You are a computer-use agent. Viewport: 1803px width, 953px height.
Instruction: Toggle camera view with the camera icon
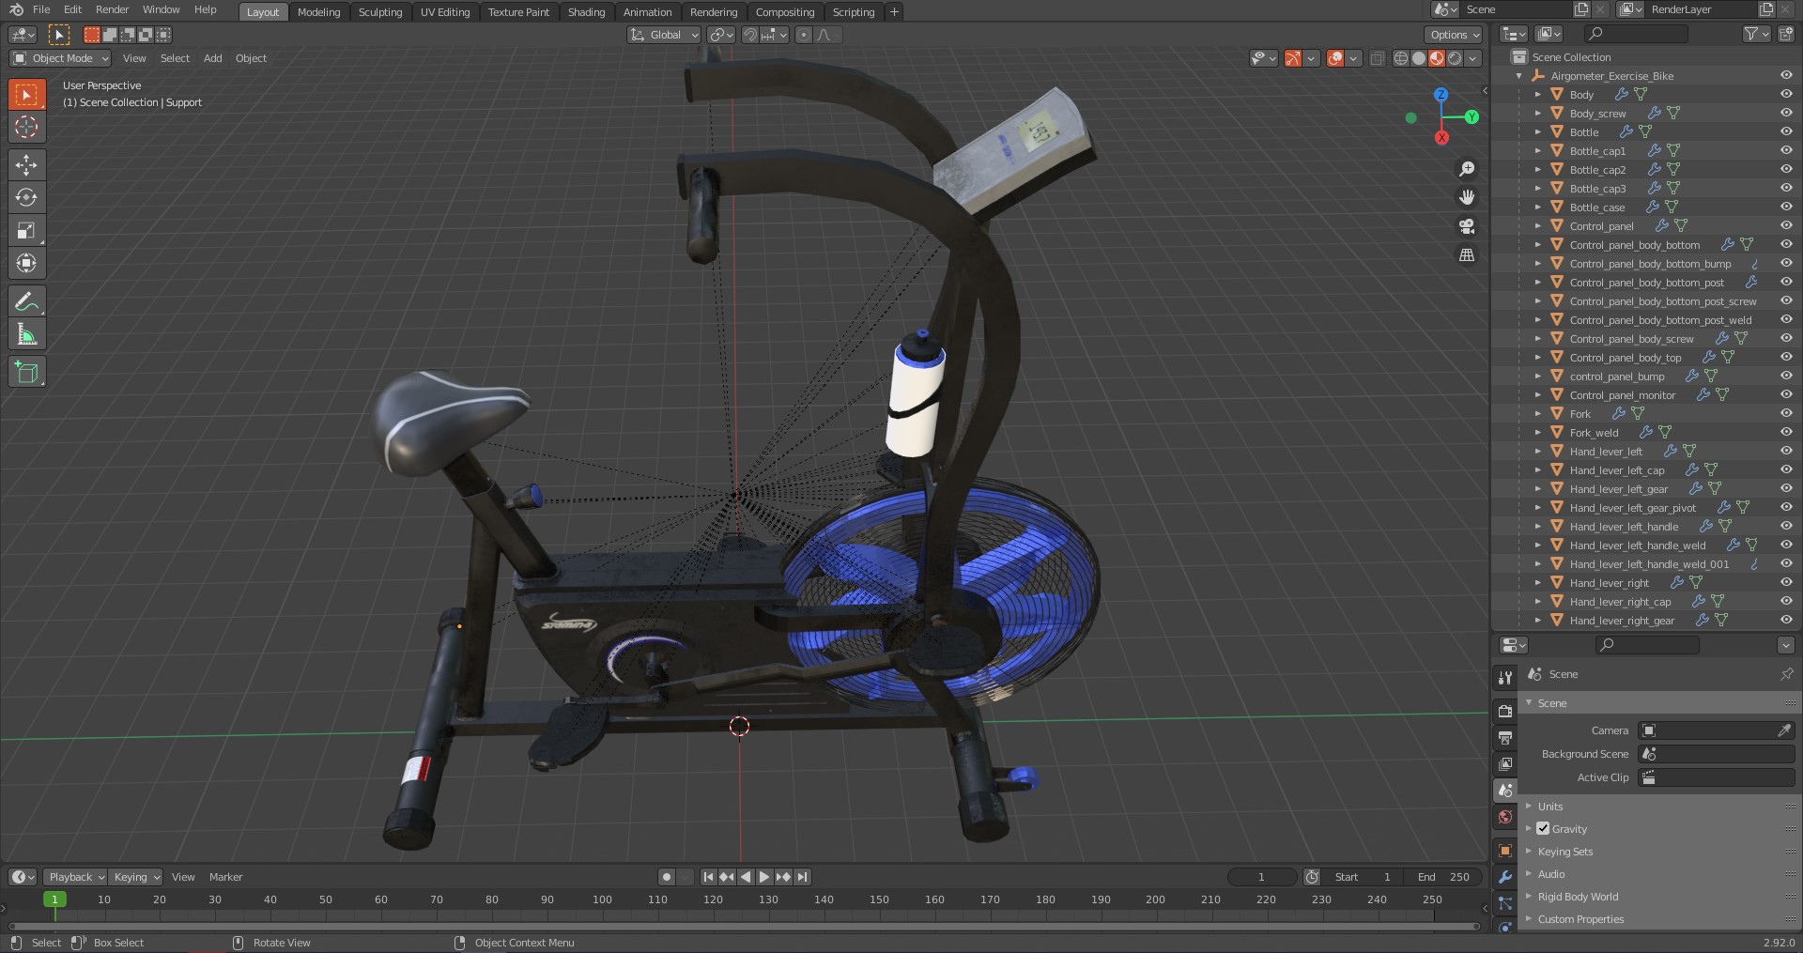[x=1466, y=226]
